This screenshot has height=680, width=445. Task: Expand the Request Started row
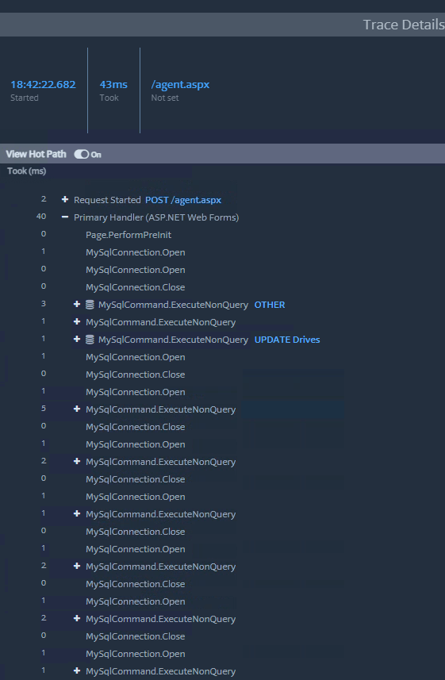click(65, 199)
